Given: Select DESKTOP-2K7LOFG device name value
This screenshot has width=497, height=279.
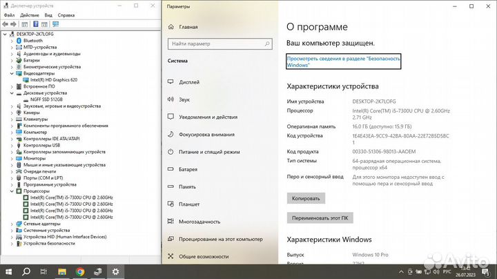Looking at the screenshot, I should pos(374,102).
